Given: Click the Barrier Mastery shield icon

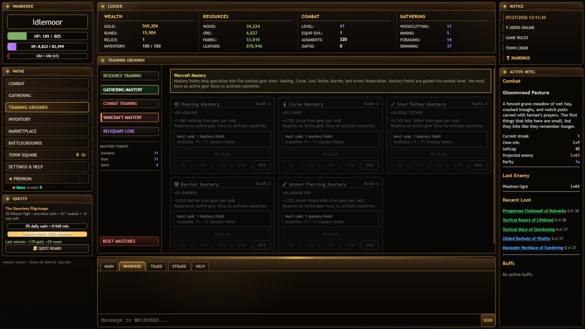Looking at the screenshot, I should click(176, 184).
